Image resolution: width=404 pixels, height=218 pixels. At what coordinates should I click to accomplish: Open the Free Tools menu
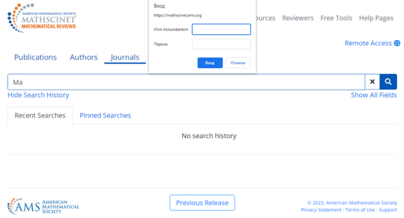[336, 18]
